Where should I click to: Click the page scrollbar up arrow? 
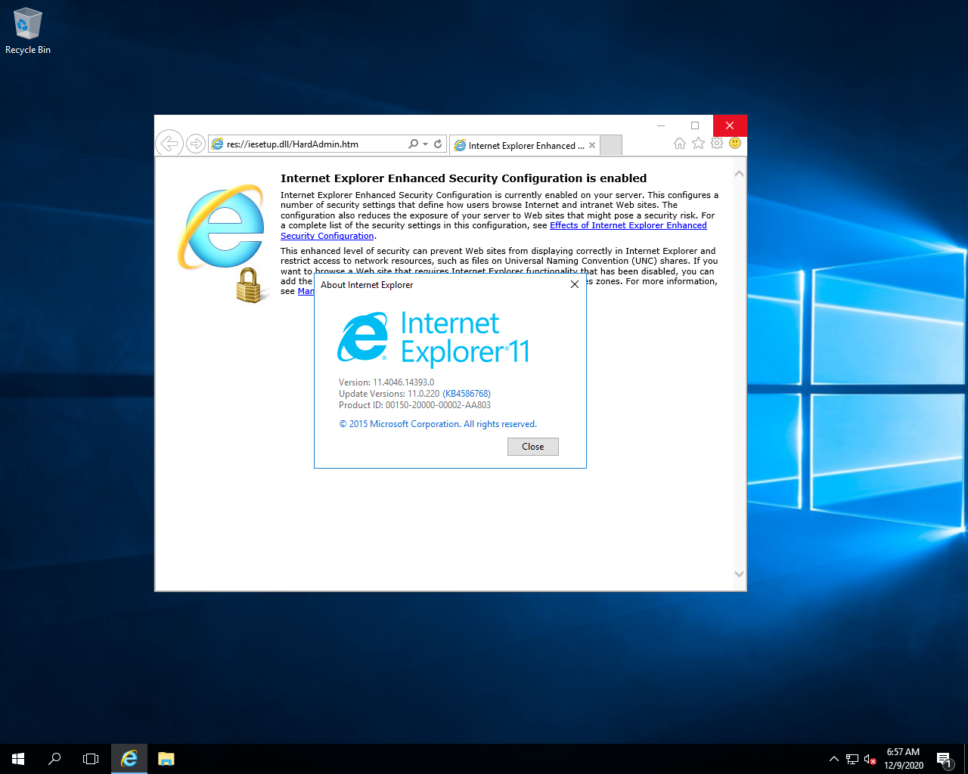740,174
